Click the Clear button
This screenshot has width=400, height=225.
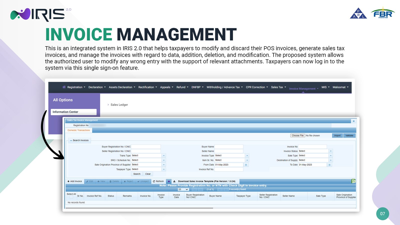click(148, 174)
